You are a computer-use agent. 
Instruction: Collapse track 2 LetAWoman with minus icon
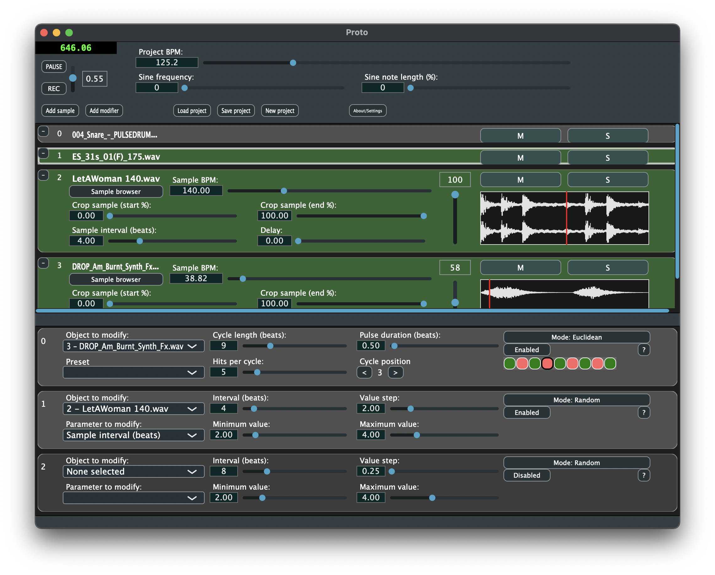(x=43, y=175)
